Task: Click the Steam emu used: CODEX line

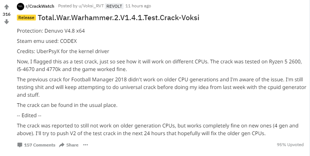Action: coord(47,41)
